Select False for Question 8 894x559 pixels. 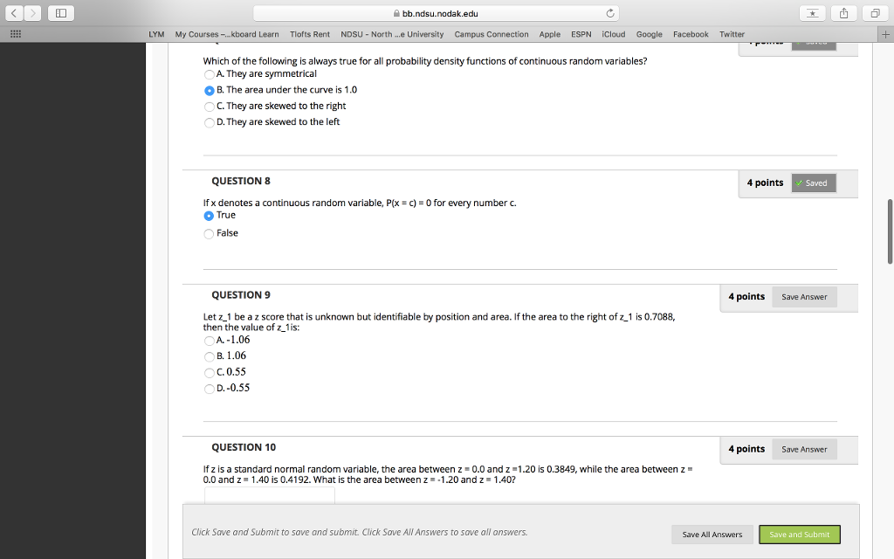[x=209, y=233]
